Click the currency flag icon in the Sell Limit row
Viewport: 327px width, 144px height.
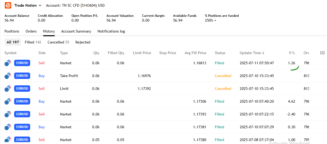coord(8,89)
